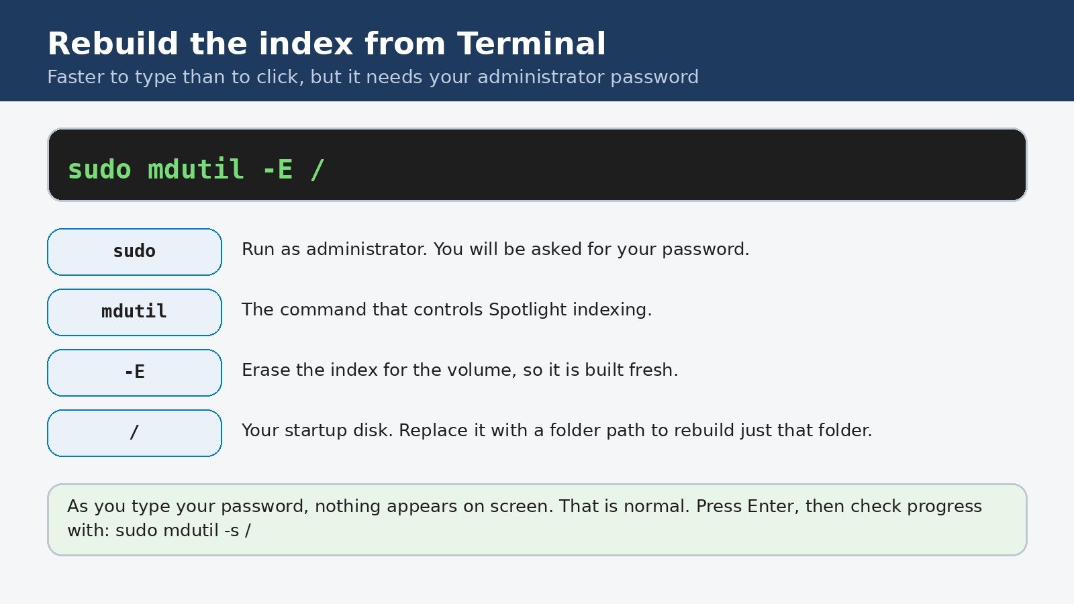Click empty area inside dark code block
This screenshot has width=1074, height=604.
[671, 165]
